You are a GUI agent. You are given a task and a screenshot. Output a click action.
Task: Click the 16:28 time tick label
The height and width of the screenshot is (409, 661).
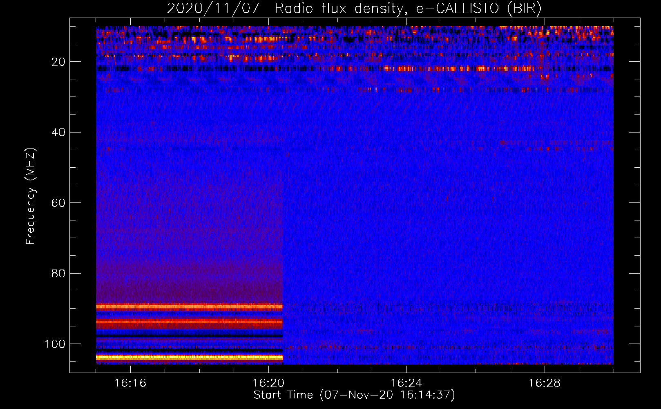click(544, 383)
